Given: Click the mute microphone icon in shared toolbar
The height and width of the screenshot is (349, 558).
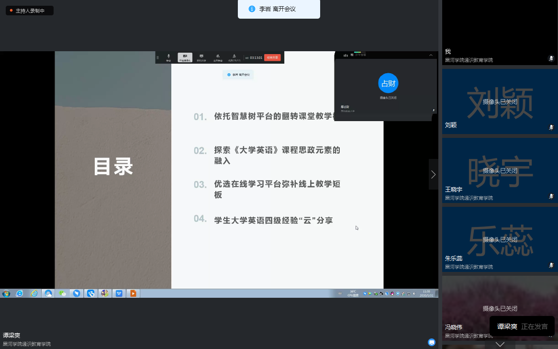Looking at the screenshot, I should point(168,57).
